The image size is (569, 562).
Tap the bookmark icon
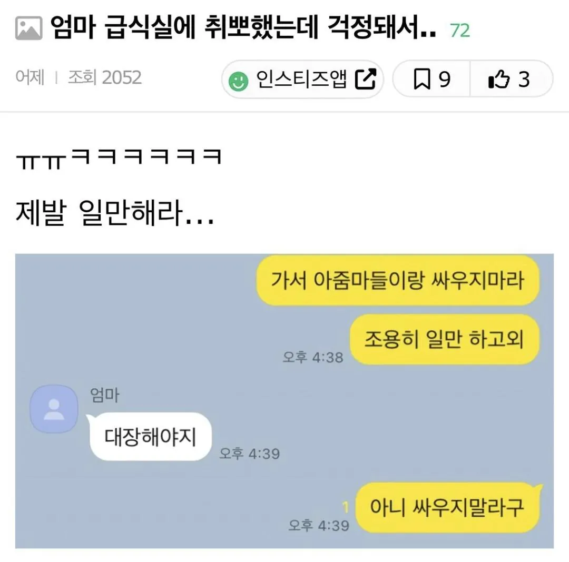click(422, 78)
